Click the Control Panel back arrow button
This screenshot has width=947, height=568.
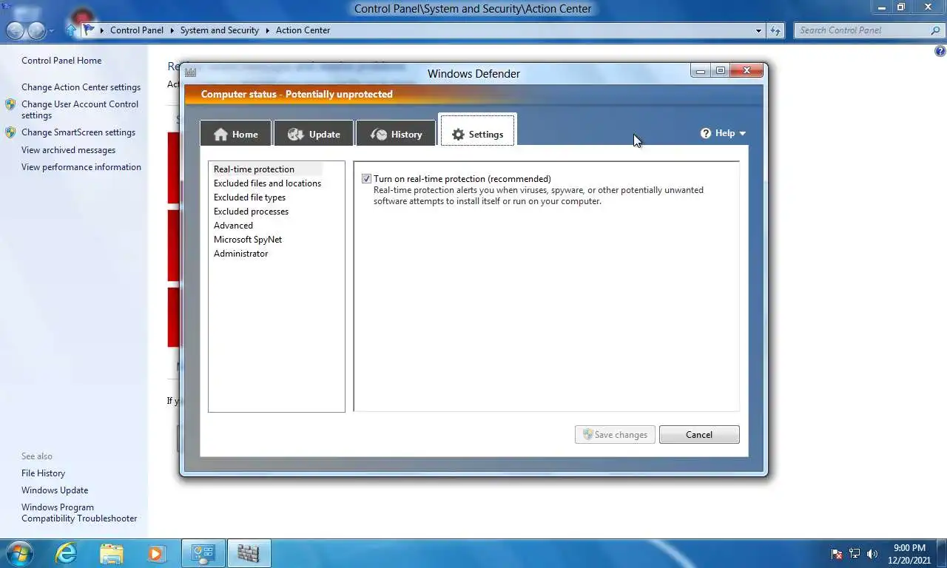(15, 30)
